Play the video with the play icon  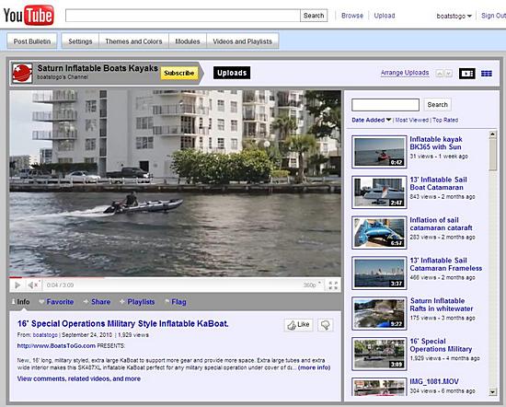coord(17,285)
